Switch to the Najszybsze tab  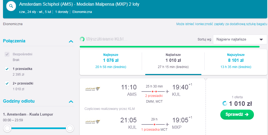coord(236,61)
